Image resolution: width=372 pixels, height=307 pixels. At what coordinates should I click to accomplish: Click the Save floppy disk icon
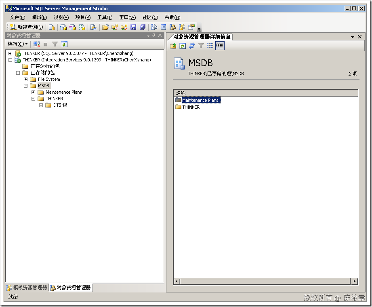coord(133,27)
